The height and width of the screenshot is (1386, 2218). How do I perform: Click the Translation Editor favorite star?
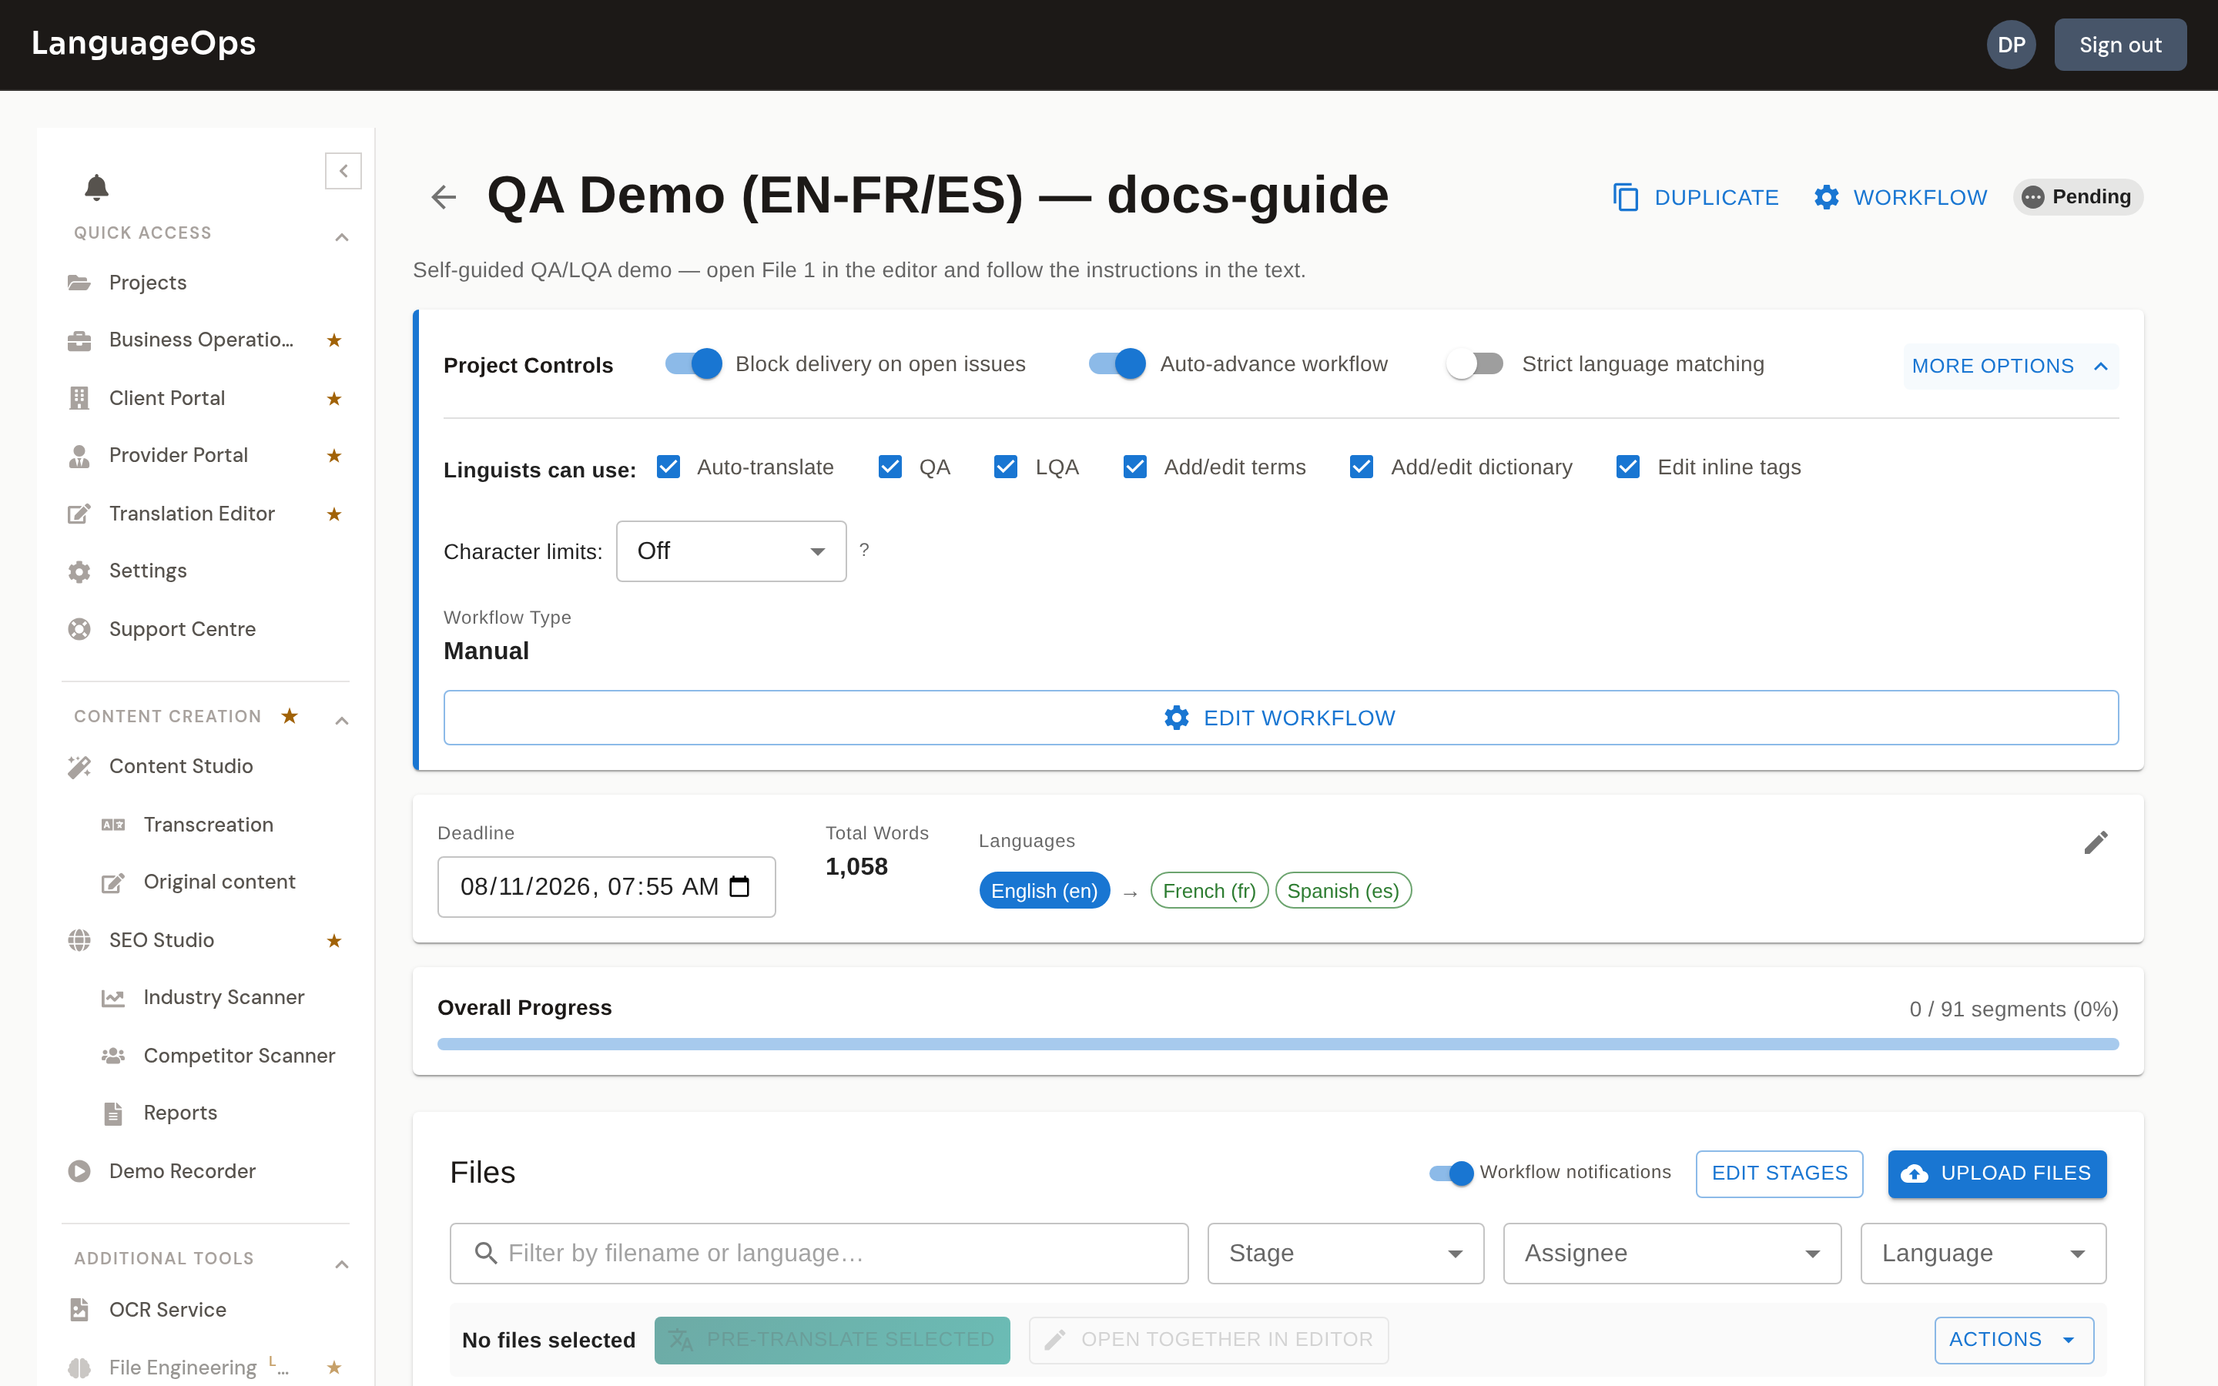[334, 514]
